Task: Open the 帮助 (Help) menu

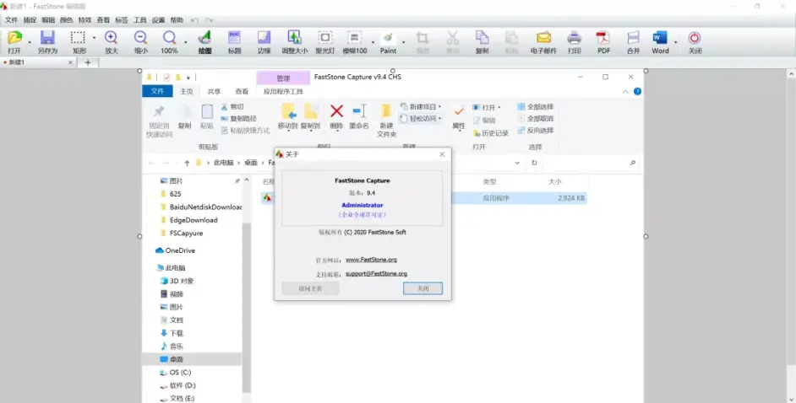Action: (177, 20)
